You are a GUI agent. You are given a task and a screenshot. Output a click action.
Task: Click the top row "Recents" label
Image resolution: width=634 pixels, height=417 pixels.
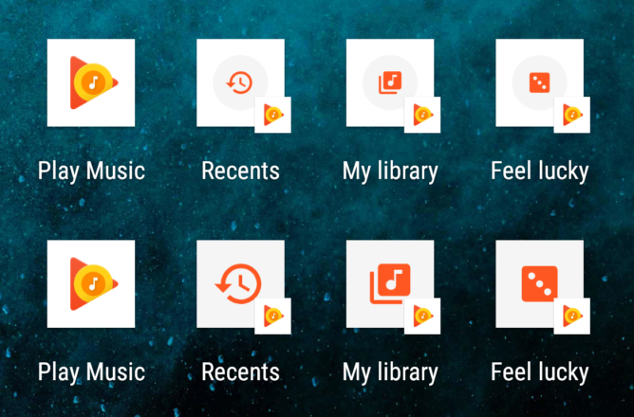click(x=240, y=171)
